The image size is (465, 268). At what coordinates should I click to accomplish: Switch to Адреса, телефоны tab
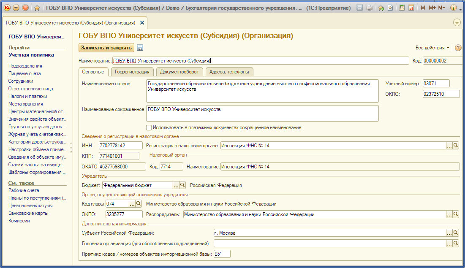point(229,72)
